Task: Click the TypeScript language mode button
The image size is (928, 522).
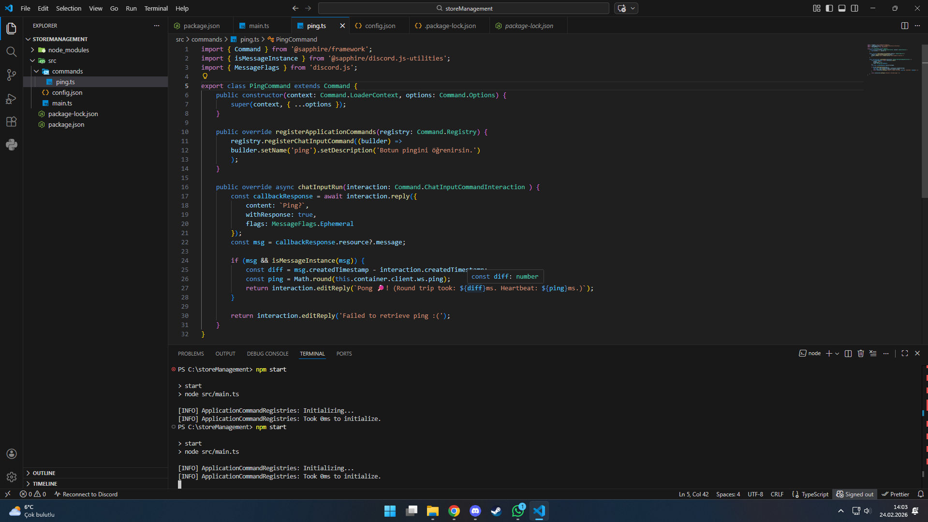Action: 814,494
